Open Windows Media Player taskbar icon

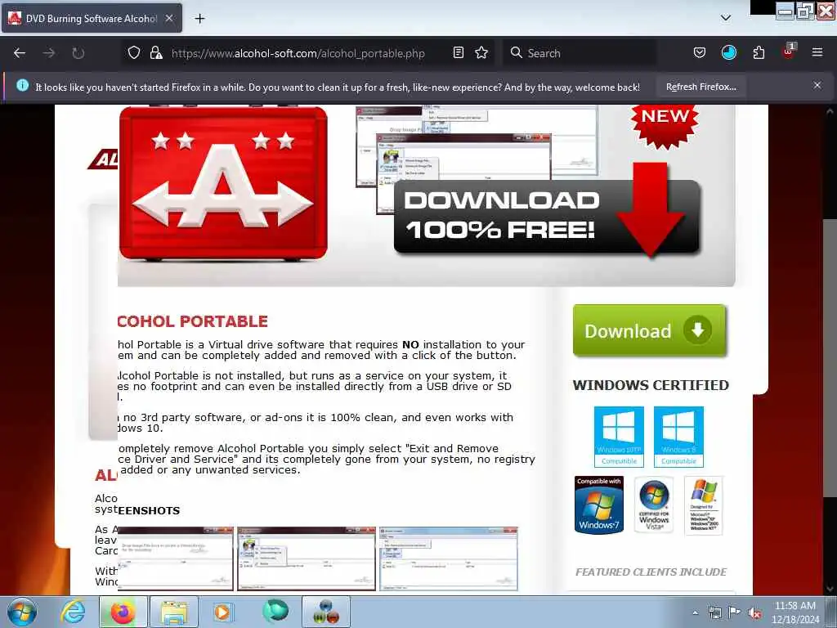pyautogui.click(x=222, y=612)
